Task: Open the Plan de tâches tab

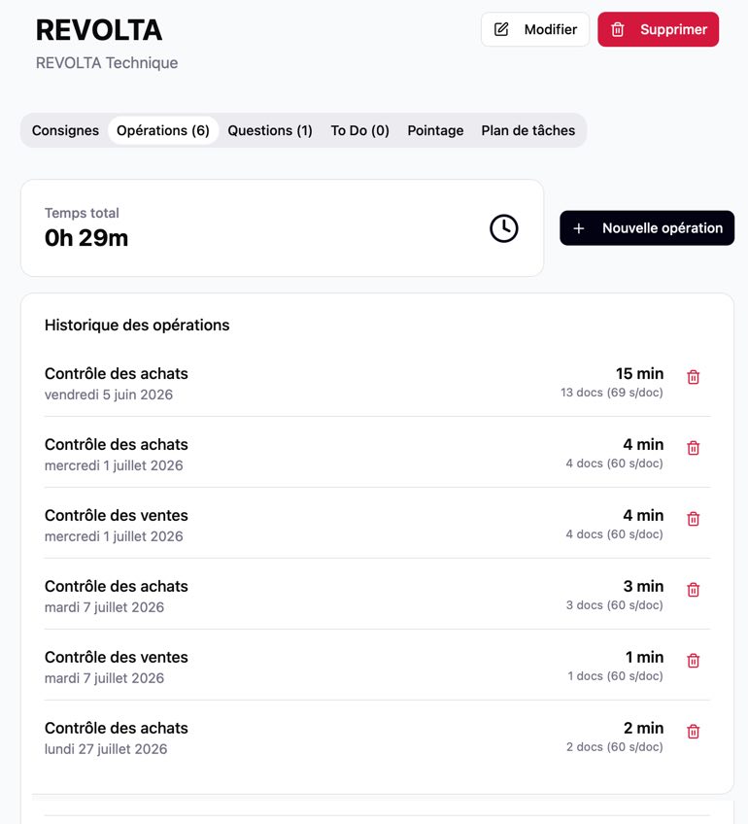Action: coord(527,130)
